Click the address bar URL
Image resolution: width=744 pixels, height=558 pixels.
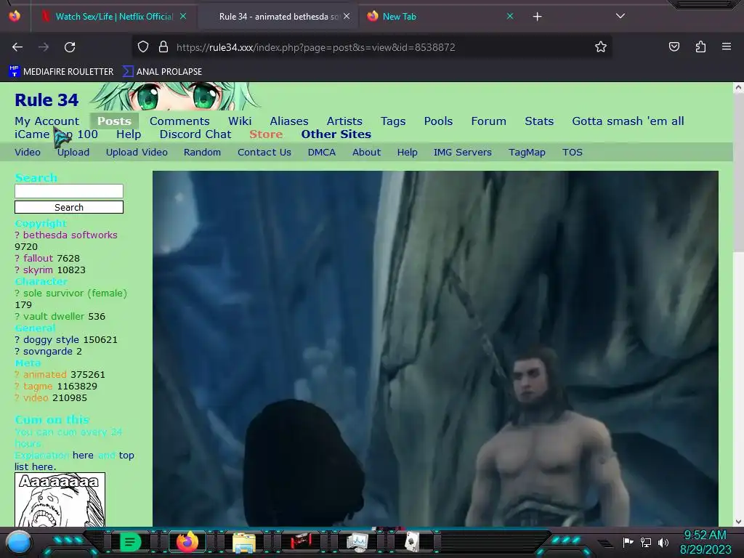pos(315,47)
